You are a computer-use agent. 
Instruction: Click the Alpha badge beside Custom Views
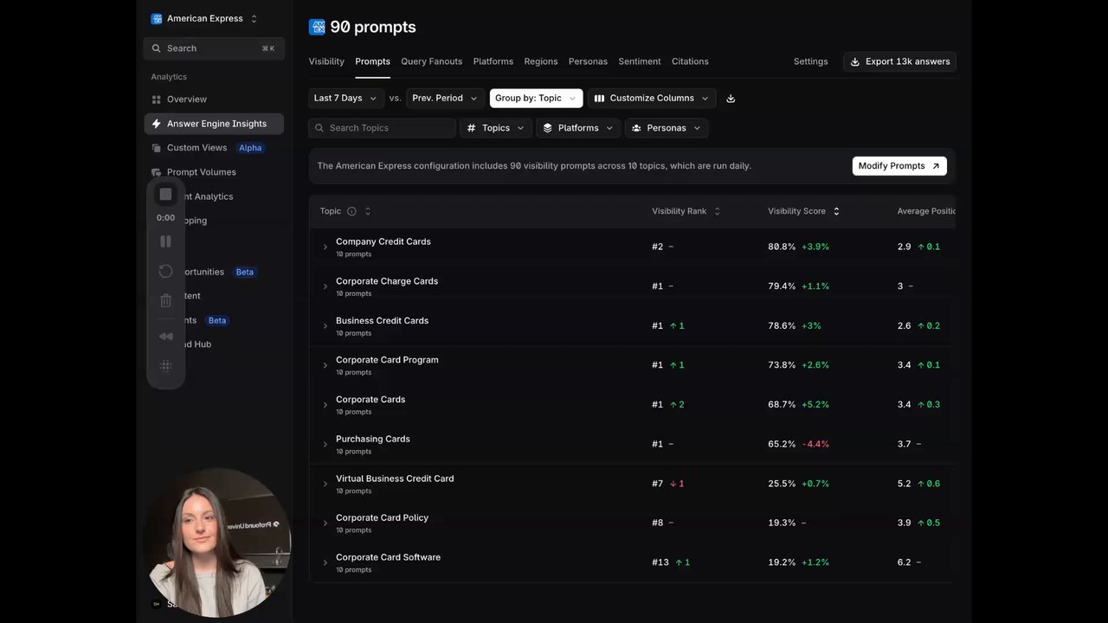click(x=250, y=148)
